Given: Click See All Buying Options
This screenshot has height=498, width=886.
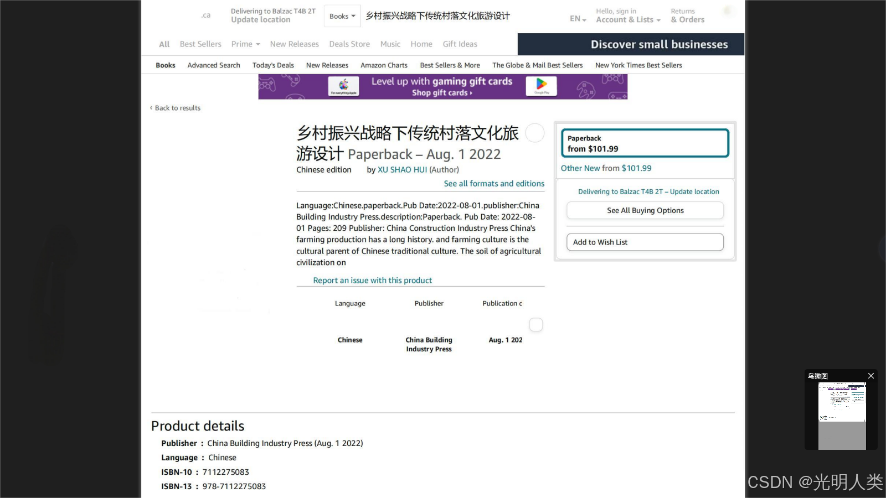Looking at the screenshot, I should coord(645,210).
